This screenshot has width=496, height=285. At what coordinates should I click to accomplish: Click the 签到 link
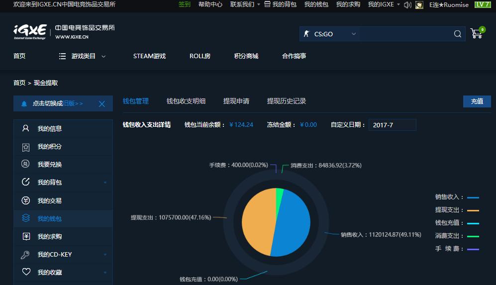tap(184, 4)
